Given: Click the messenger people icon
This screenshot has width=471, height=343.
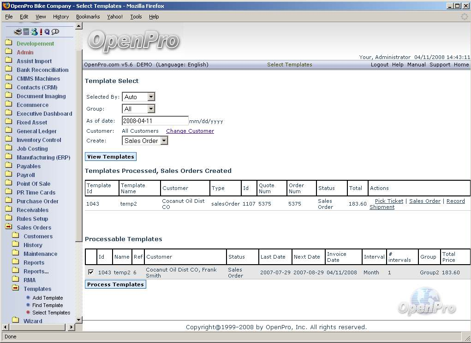Looking at the screenshot, I should (34, 32).
